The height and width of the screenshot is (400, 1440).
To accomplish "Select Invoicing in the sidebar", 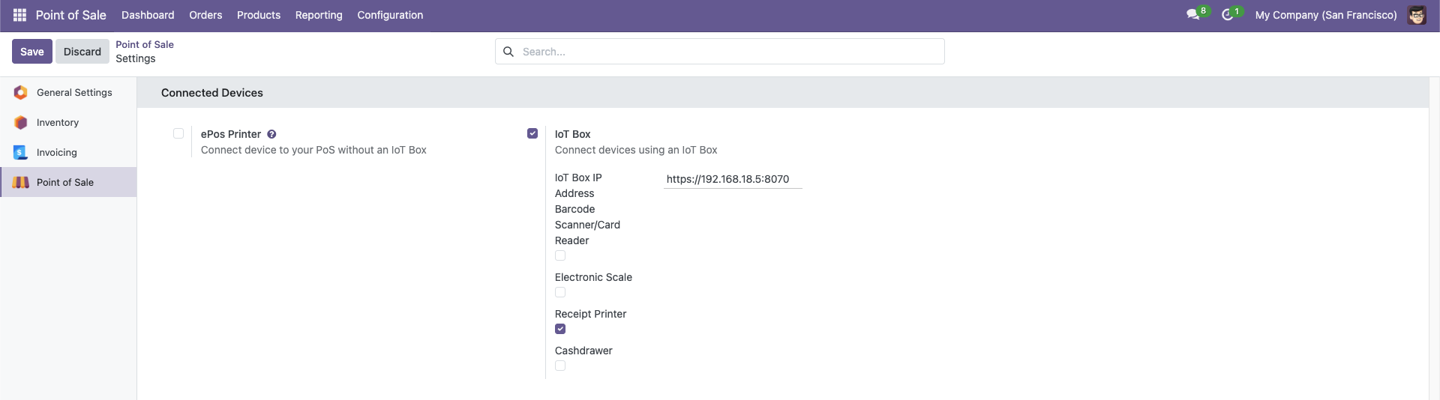I will point(68,152).
